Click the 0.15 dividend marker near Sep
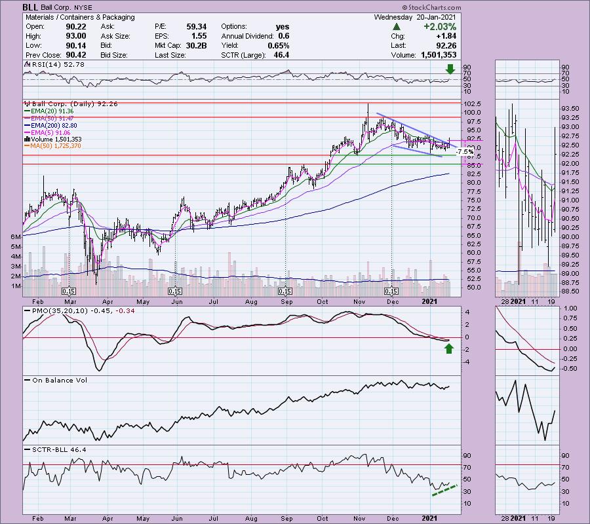This screenshot has height=524, width=590. [285, 291]
